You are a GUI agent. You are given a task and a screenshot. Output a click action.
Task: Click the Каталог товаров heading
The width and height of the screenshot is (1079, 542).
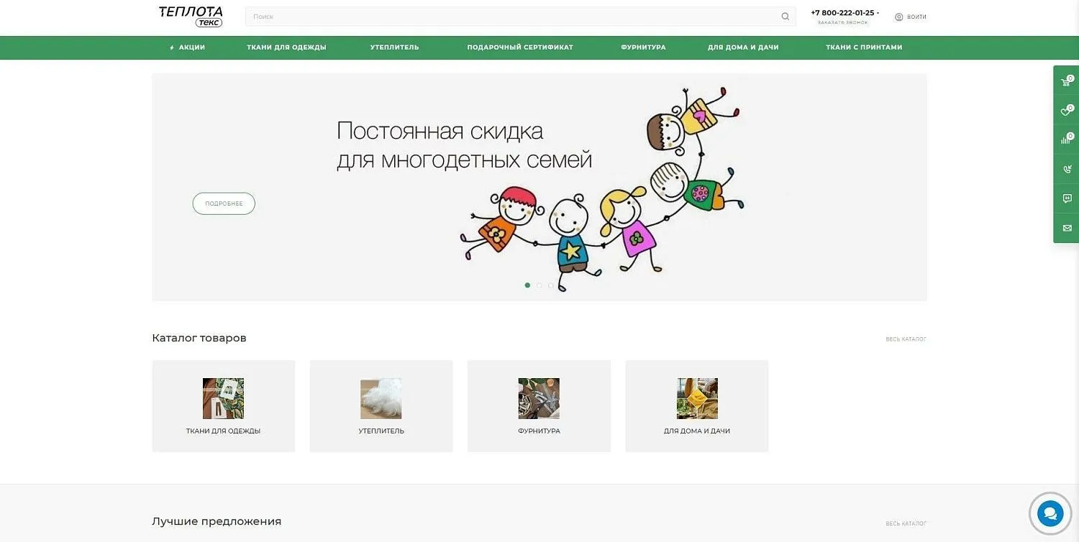tap(199, 338)
